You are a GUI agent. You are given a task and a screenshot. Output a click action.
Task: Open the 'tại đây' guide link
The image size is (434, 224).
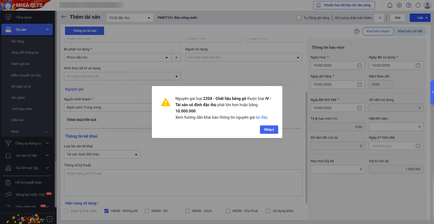[x=261, y=117]
